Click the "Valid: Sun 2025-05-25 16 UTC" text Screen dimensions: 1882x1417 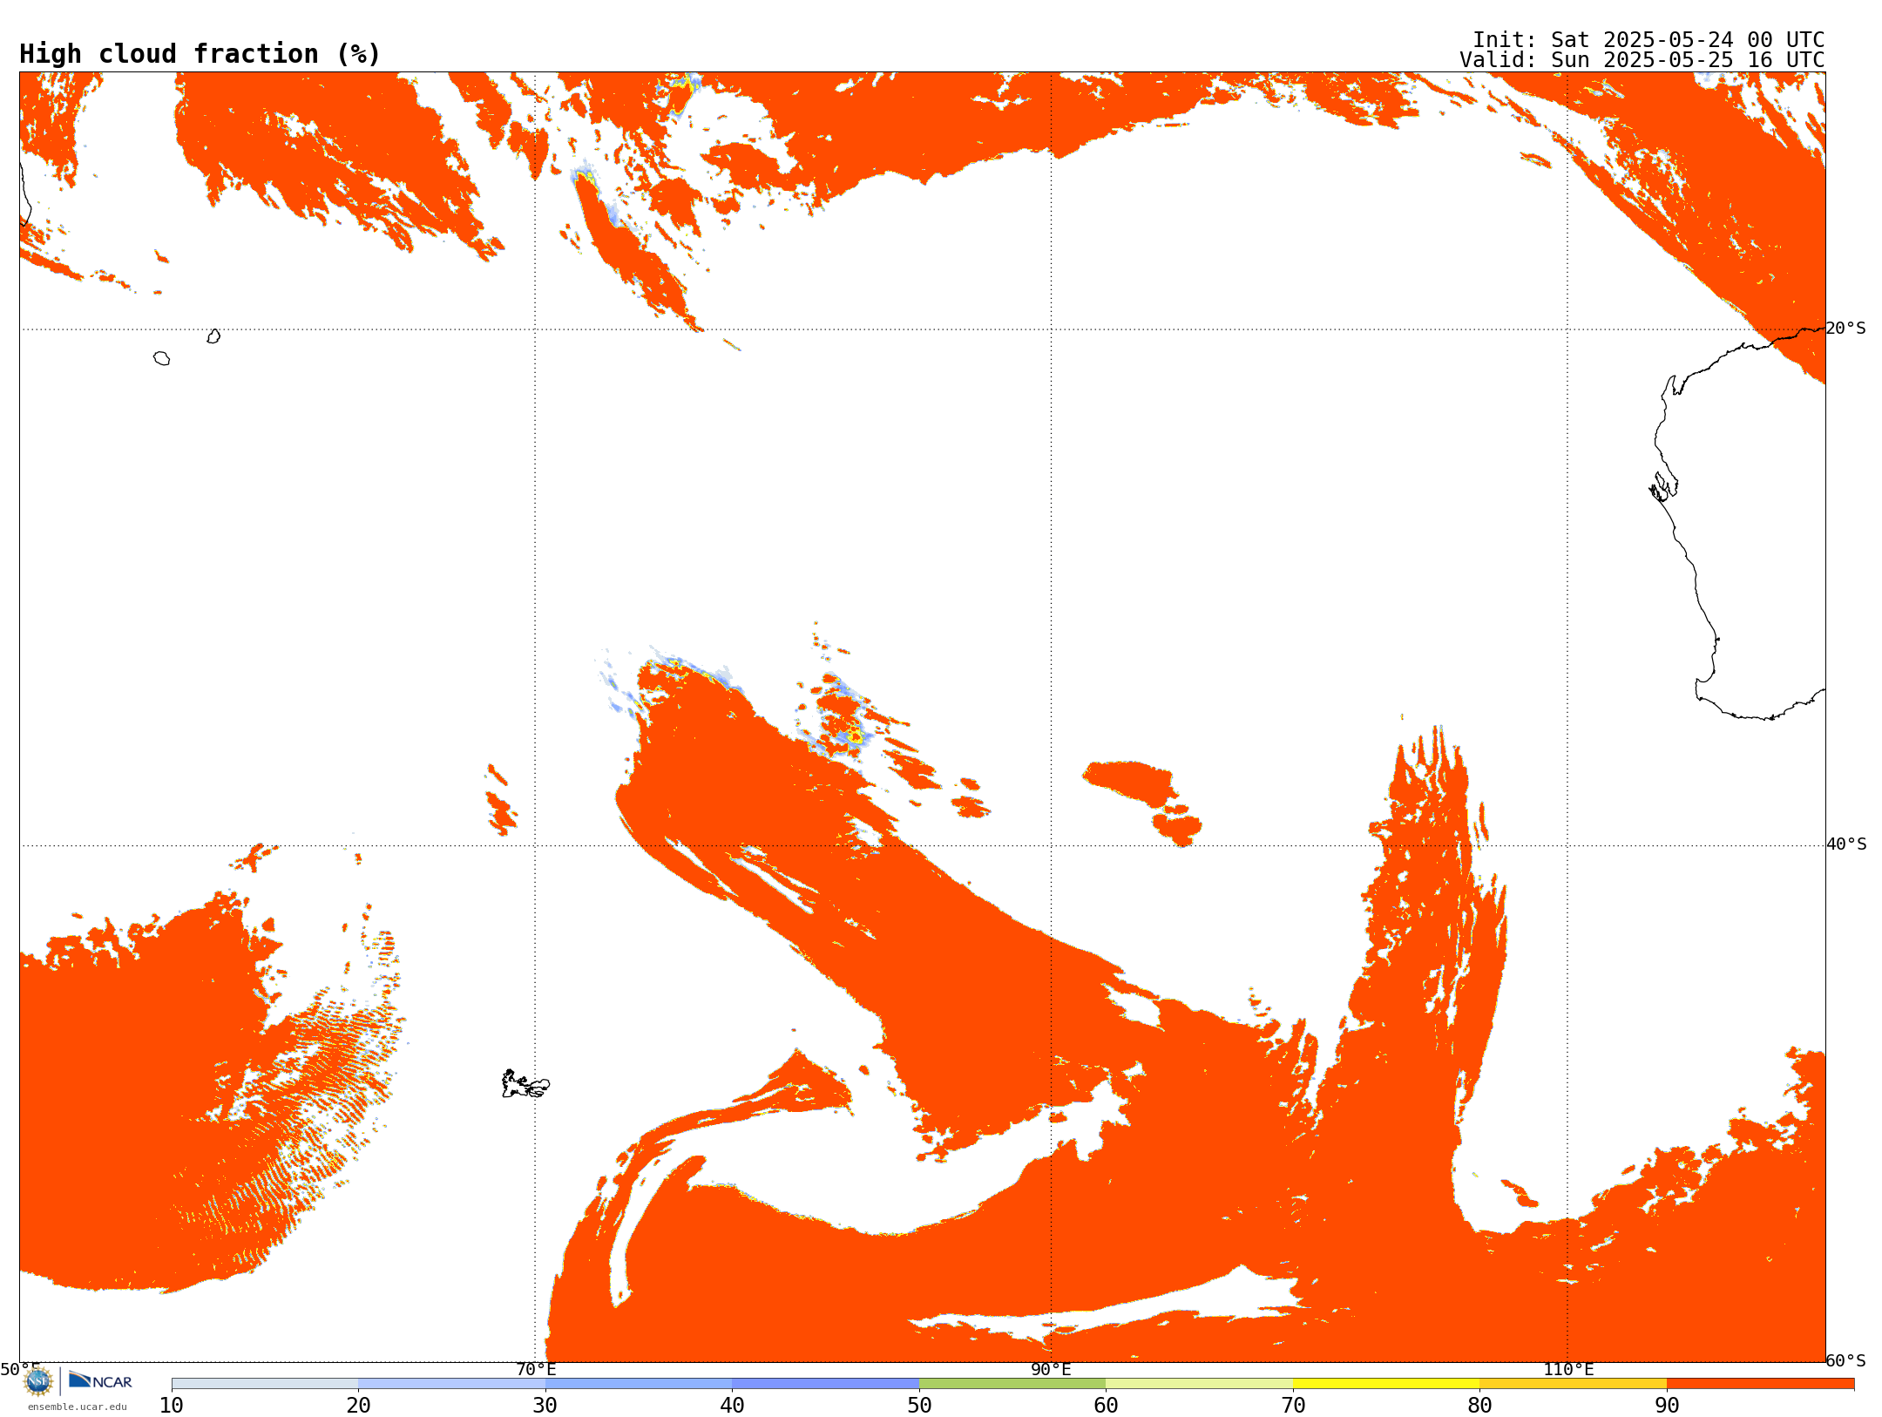pyautogui.click(x=1642, y=60)
